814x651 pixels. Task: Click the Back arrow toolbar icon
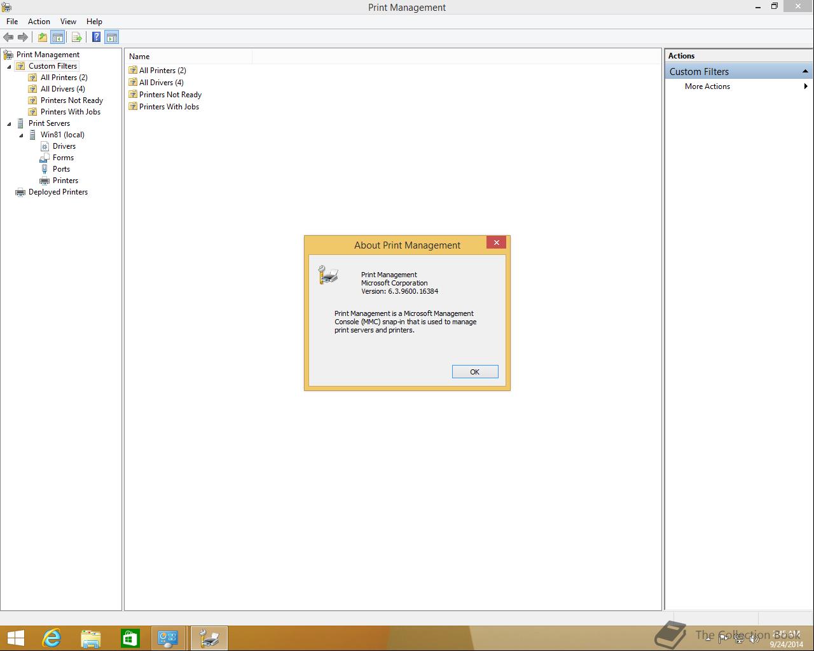(8, 37)
